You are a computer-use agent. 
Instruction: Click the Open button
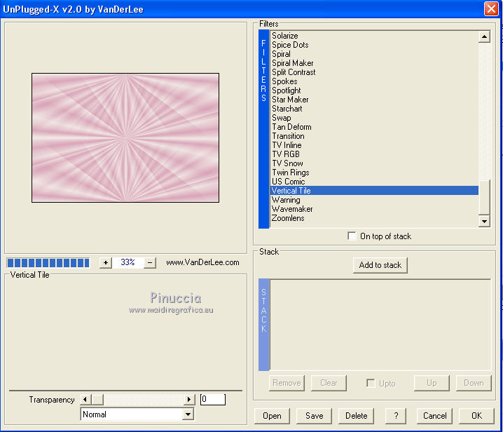272,416
